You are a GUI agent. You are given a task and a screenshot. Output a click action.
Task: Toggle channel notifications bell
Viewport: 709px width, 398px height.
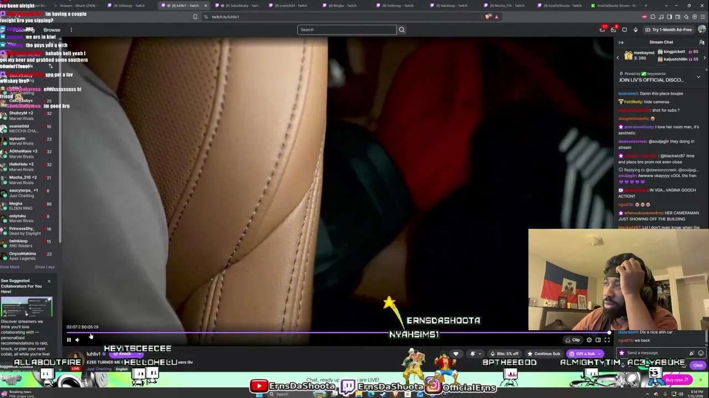pos(472,354)
